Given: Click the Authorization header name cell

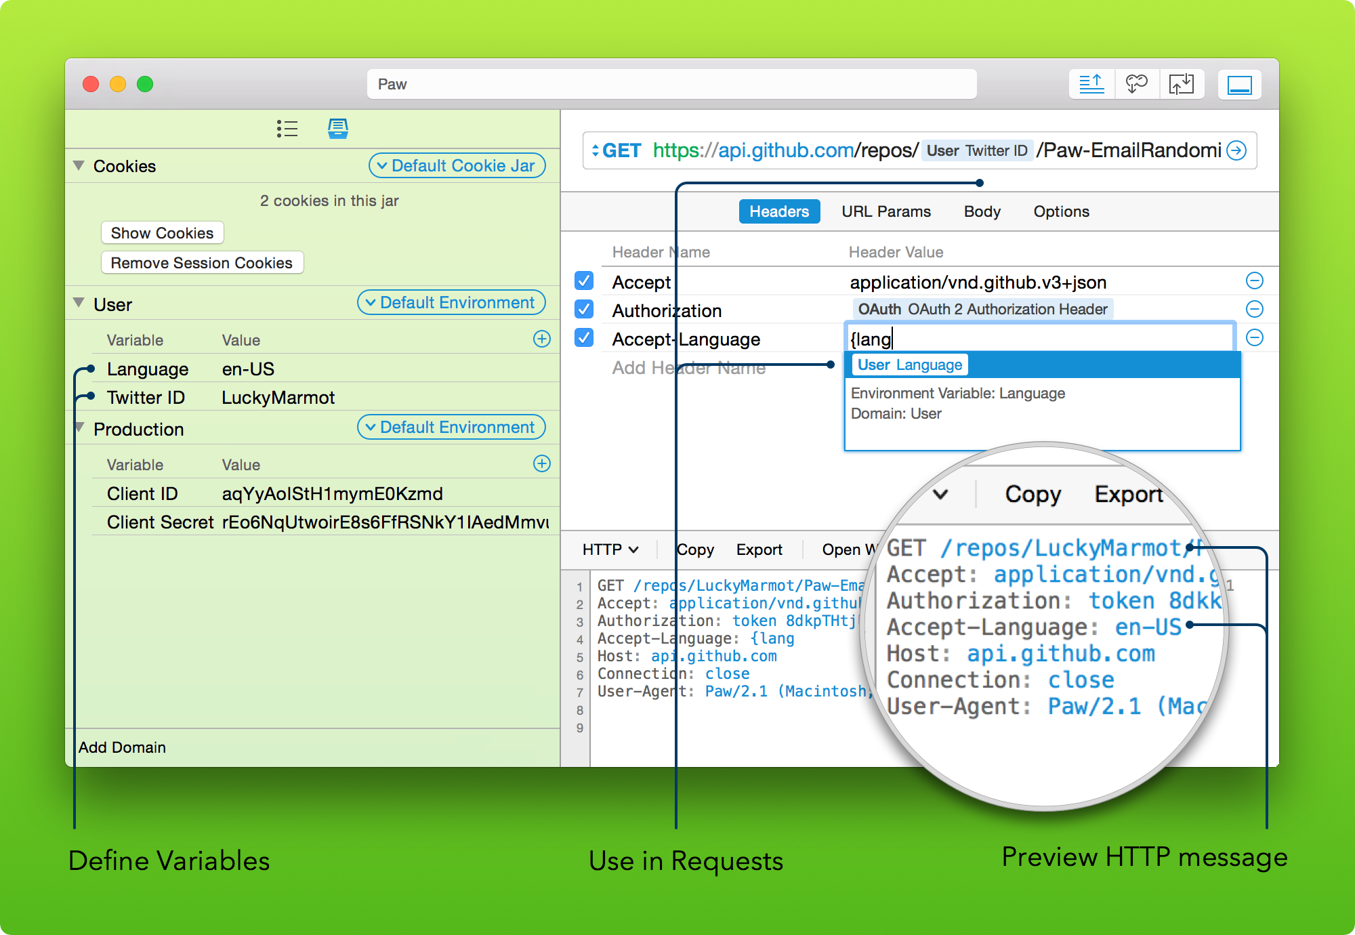Looking at the screenshot, I should pyautogui.click(x=667, y=311).
